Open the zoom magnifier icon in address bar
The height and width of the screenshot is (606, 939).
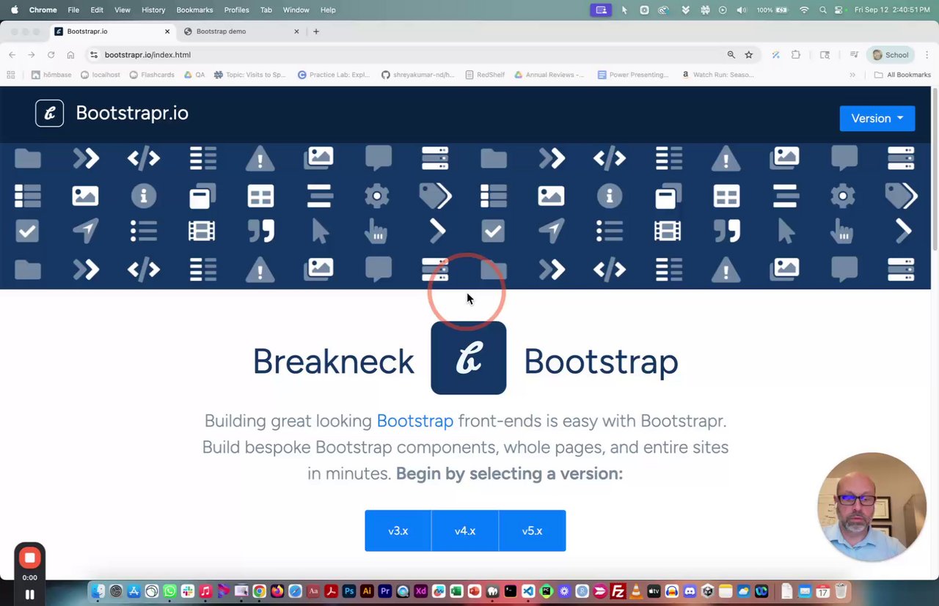click(x=731, y=55)
